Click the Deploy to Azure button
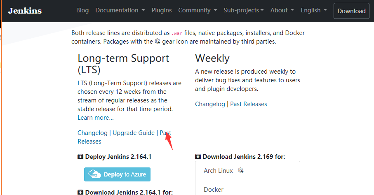Image resolution: width=374 pixels, height=195 pixels. pyautogui.click(x=118, y=174)
